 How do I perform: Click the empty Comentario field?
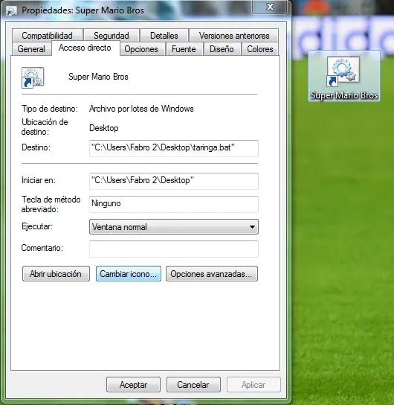(x=174, y=249)
